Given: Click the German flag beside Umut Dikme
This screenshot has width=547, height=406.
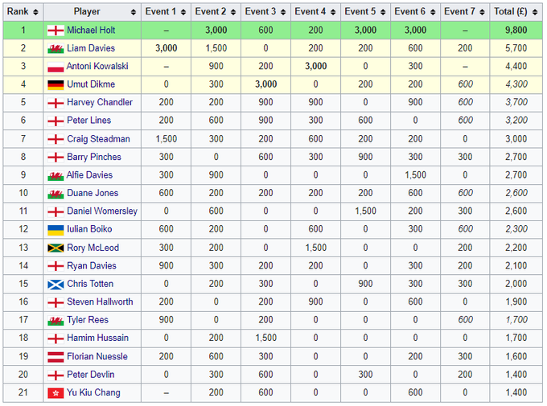Looking at the screenshot, I should coord(56,84).
